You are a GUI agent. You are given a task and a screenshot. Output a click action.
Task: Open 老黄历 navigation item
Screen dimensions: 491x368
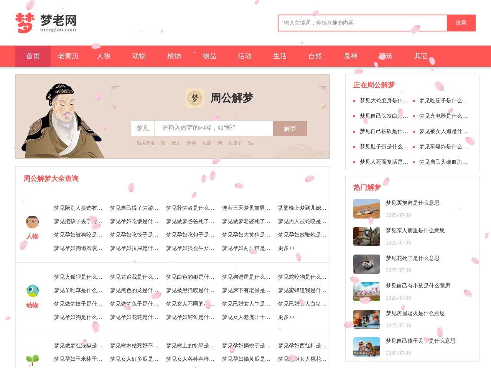(68, 56)
